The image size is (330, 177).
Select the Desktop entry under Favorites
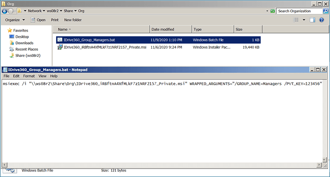[x=22, y=37]
